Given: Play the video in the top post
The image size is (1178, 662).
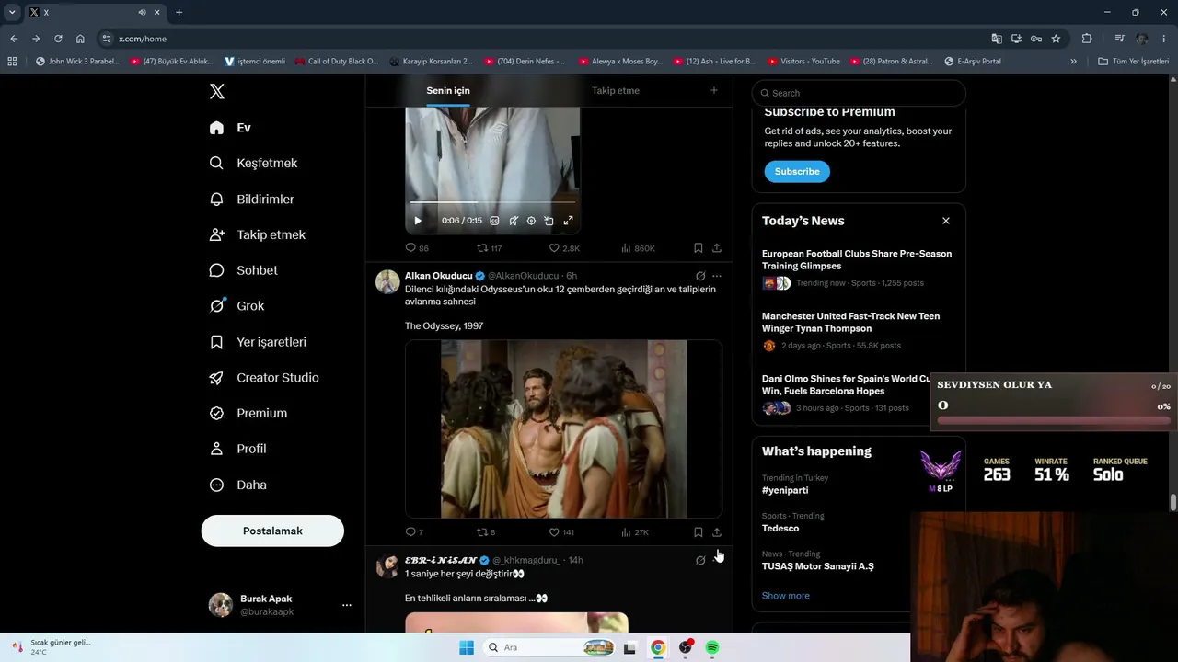Looking at the screenshot, I should [x=418, y=221].
